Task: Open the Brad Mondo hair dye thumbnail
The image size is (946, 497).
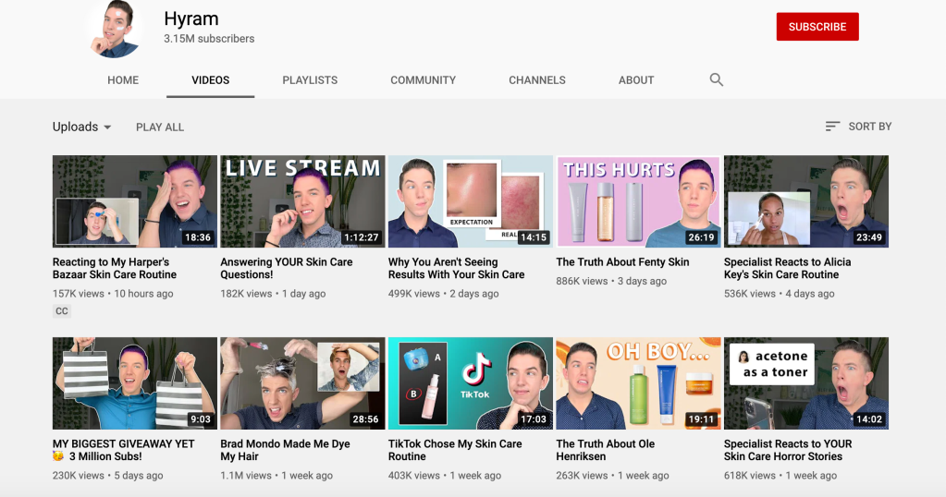Action: 302,383
